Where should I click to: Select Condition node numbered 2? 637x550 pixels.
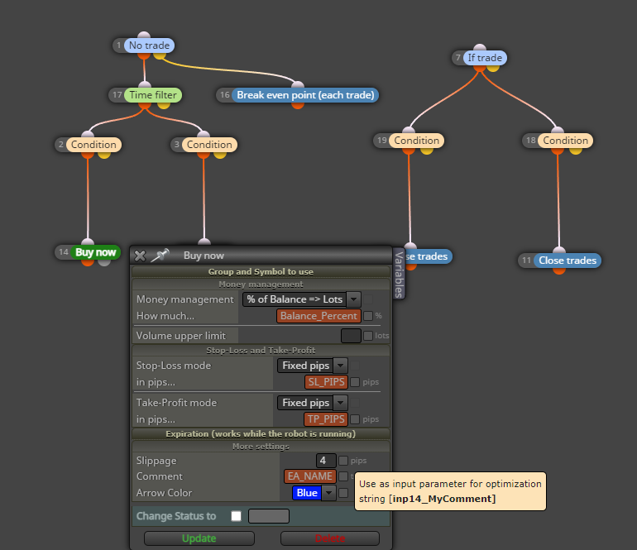[x=93, y=145]
